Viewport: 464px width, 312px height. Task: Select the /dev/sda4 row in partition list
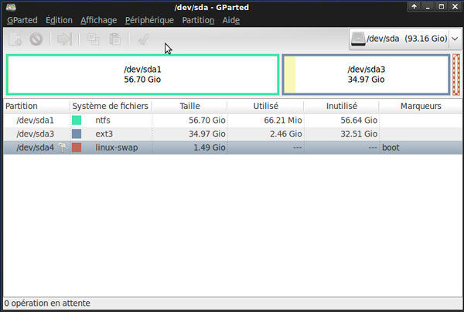[x=233, y=148]
